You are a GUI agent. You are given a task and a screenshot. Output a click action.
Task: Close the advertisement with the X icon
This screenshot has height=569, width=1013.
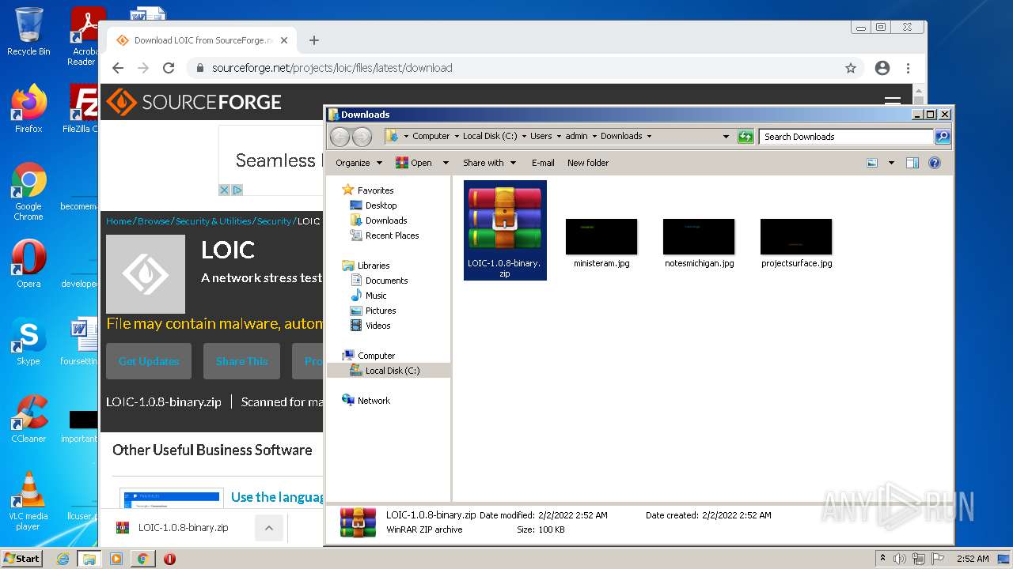point(224,190)
